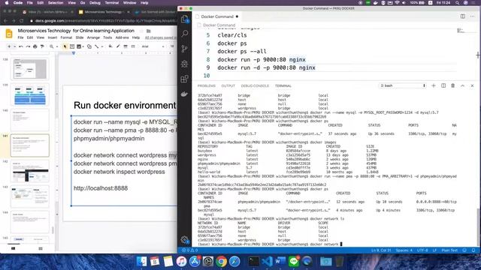Image resolution: width=481 pixels, height=270 pixels.
Task: Expand the new slide layout dropdown
Action: point(14,46)
